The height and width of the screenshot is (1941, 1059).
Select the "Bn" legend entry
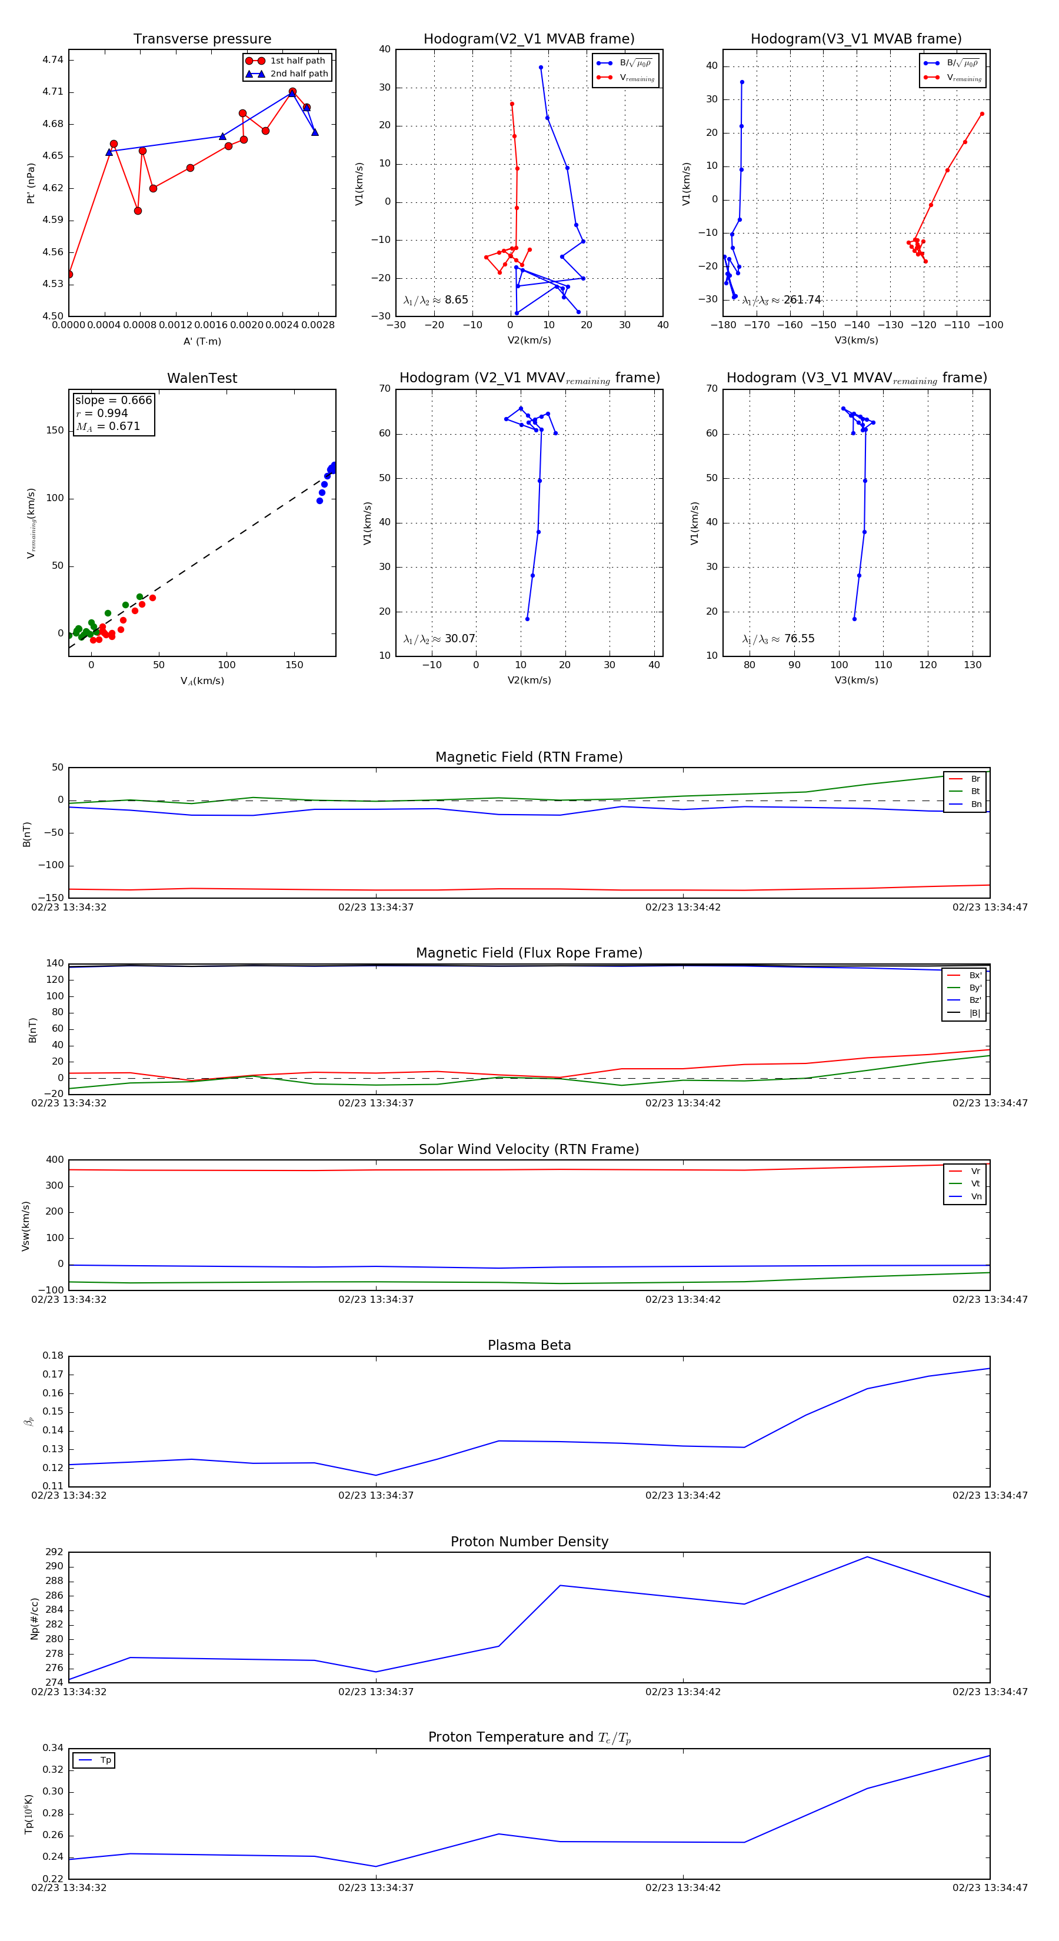[965, 805]
